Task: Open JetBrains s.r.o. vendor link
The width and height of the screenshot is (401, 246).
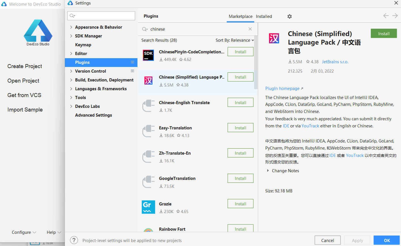Action: [x=335, y=62]
